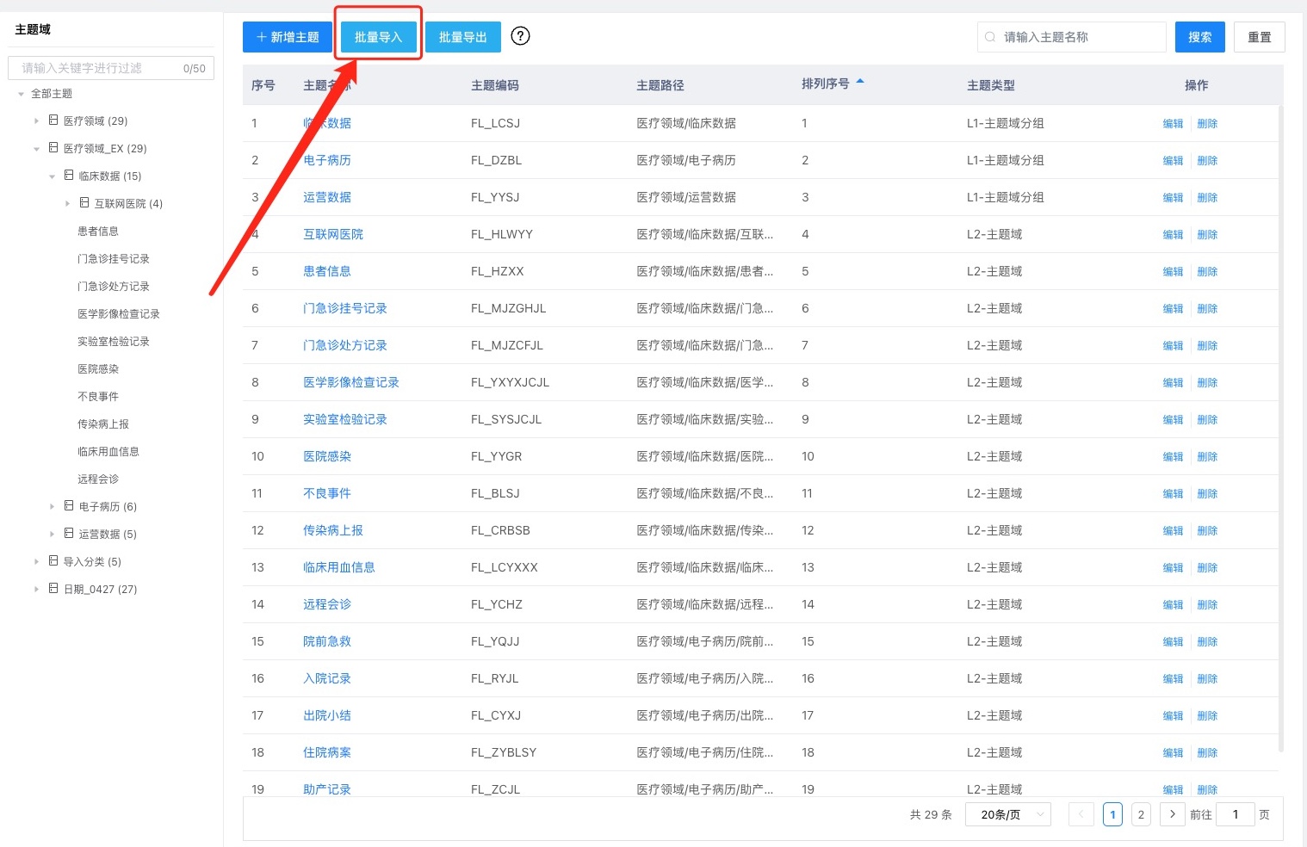Collapse the 全部主题 root node

[x=22, y=94]
